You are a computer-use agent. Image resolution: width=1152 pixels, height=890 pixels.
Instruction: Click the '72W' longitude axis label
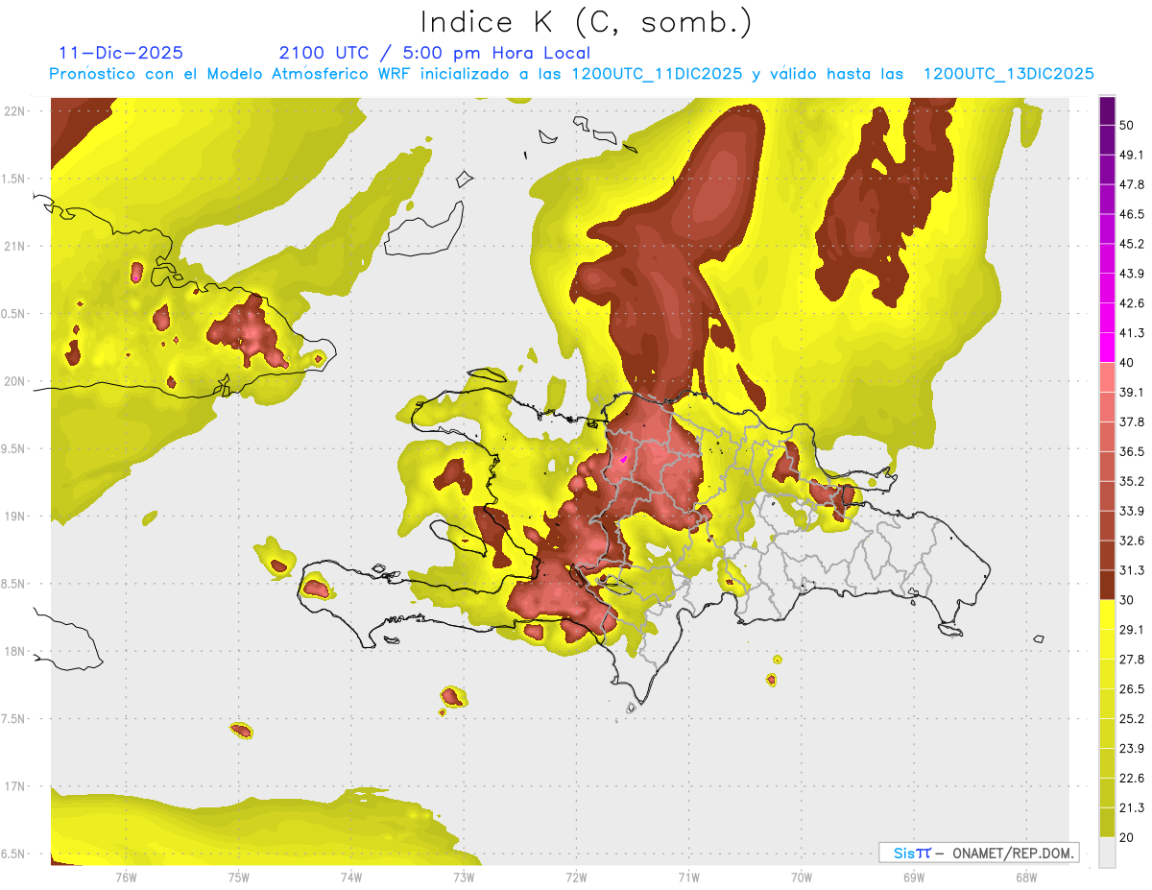point(576,877)
